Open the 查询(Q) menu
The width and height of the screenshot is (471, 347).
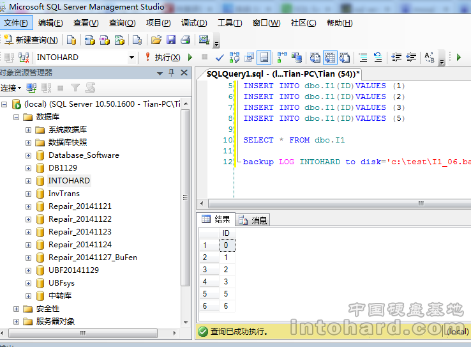point(122,23)
